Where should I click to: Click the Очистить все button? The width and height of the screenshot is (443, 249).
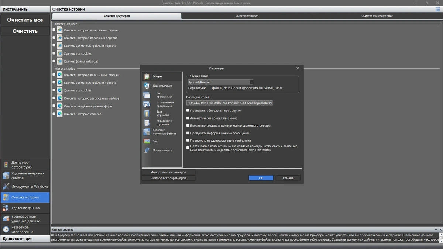pyautogui.click(x=25, y=20)
